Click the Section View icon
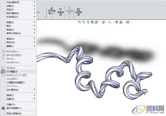166x116 pixels. (x=92, y=22)
